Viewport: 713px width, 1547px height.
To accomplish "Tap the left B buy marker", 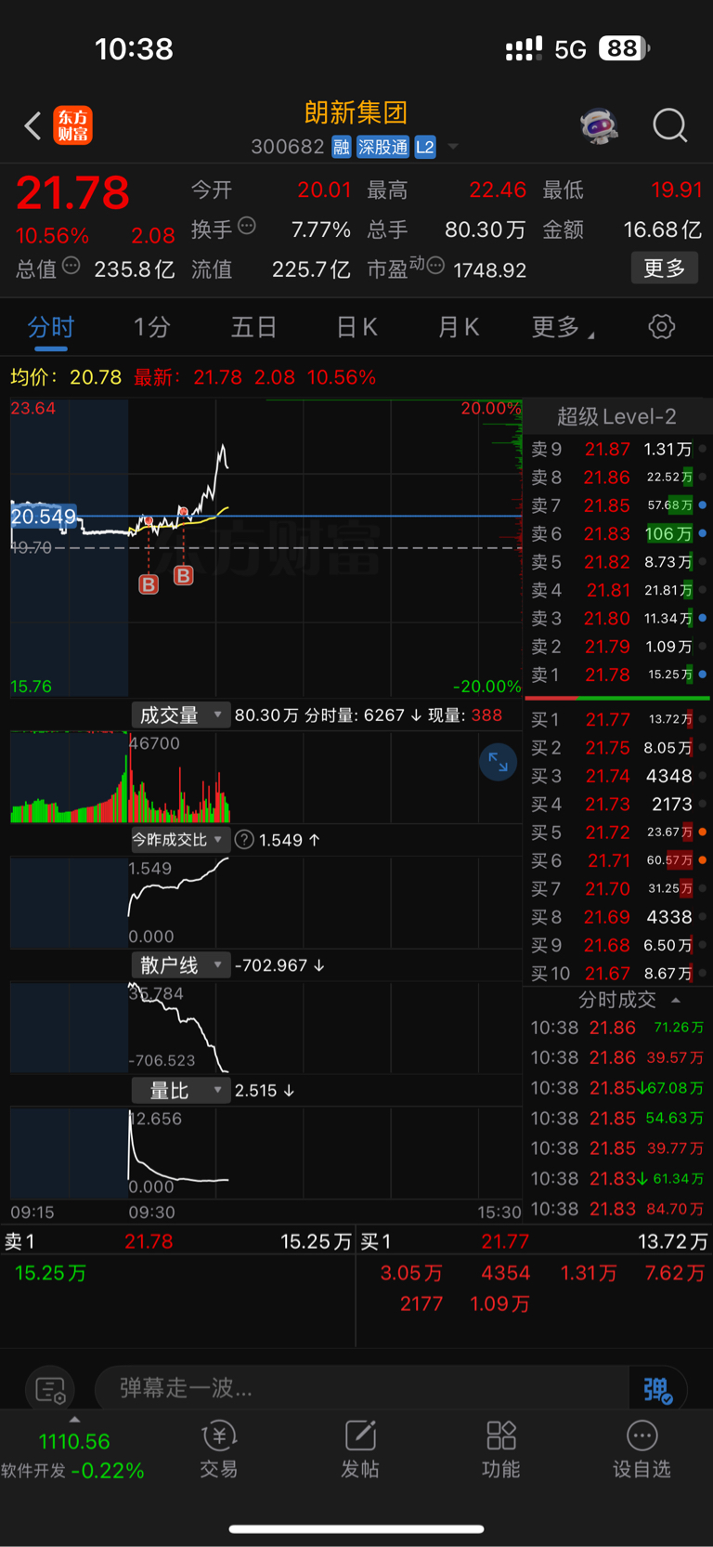I will point(149,584).
